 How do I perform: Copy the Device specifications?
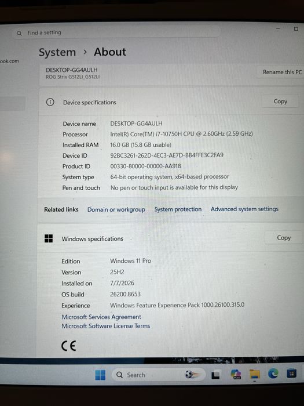(280, 101)
